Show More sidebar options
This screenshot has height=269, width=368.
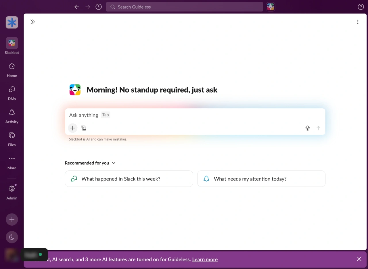(x=12, y=162)
